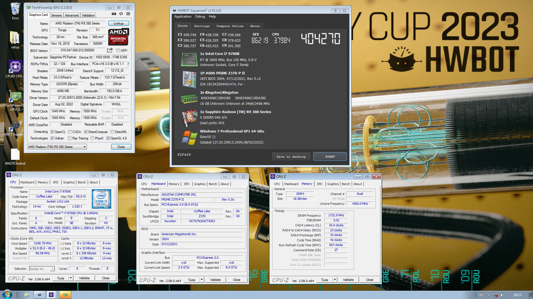Expand Tools dropdown arrow in Mainboard window

pos(202,280)
